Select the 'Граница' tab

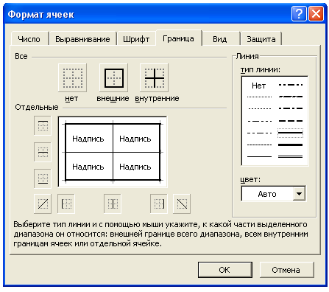(x=178, y=38)
